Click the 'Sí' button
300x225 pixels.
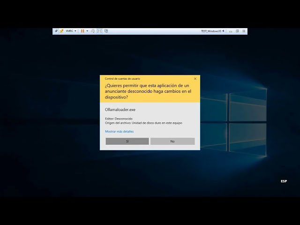pyautogui.click(x=127, y=141)
